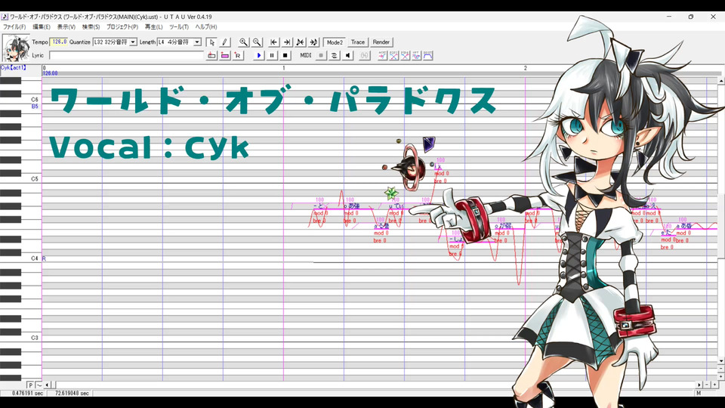Click the lengthen note length icon
725x408 pixels.
click(313, 42)
